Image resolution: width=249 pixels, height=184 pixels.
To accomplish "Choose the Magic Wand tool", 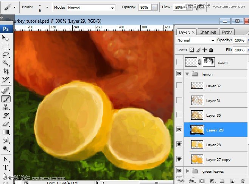I will [x=6, y=63].
